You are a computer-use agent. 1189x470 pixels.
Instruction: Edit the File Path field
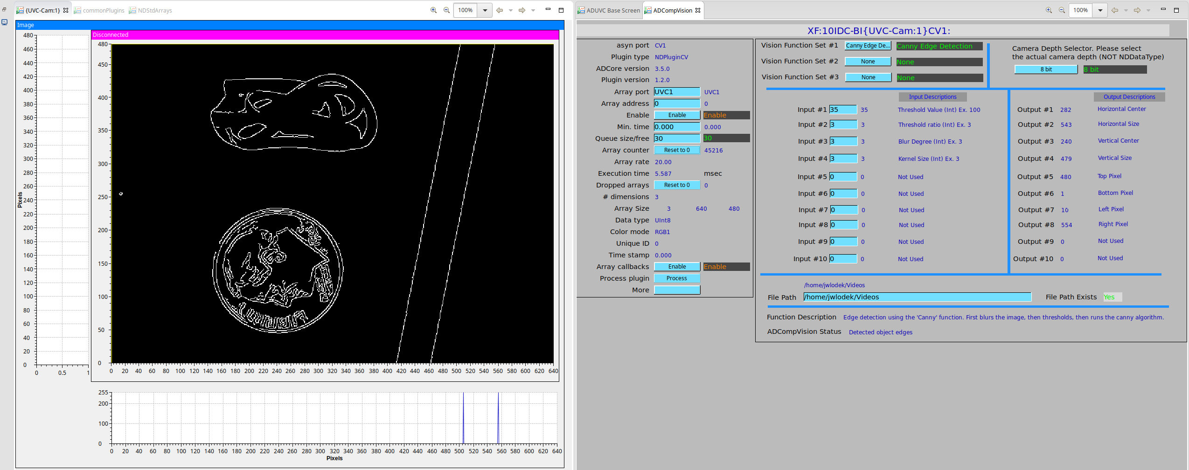coord(917,297)
